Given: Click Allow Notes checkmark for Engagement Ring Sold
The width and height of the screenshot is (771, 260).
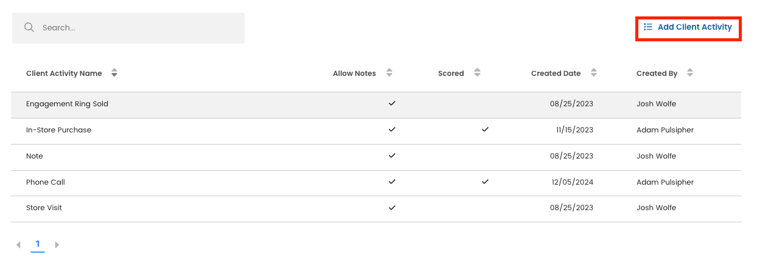Looking at the screenshot, I should 392,104.
